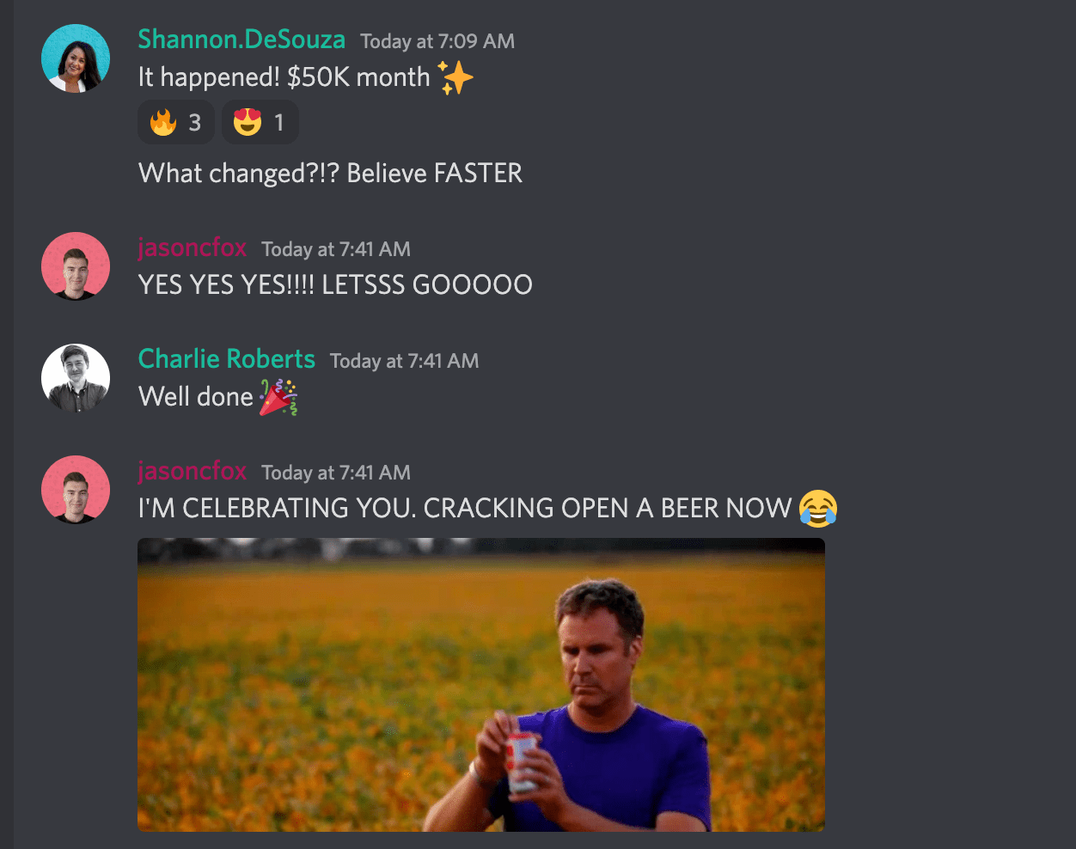
Task: Click the sparkles emoji after $50K month
Action: point(455,77)
